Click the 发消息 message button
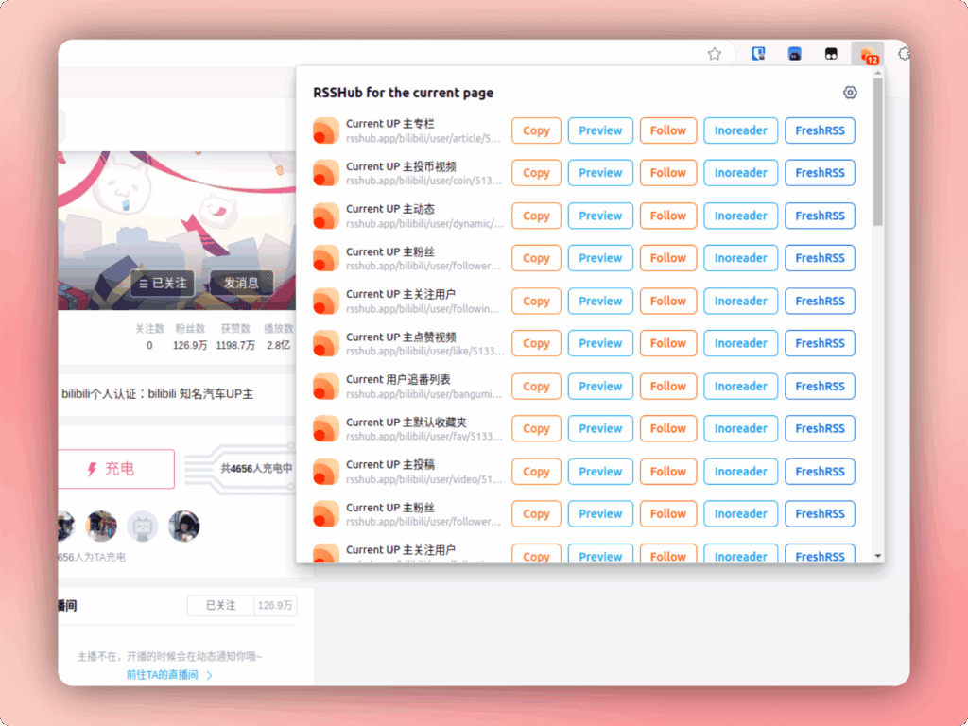968x726 pixels. [241, 284]
